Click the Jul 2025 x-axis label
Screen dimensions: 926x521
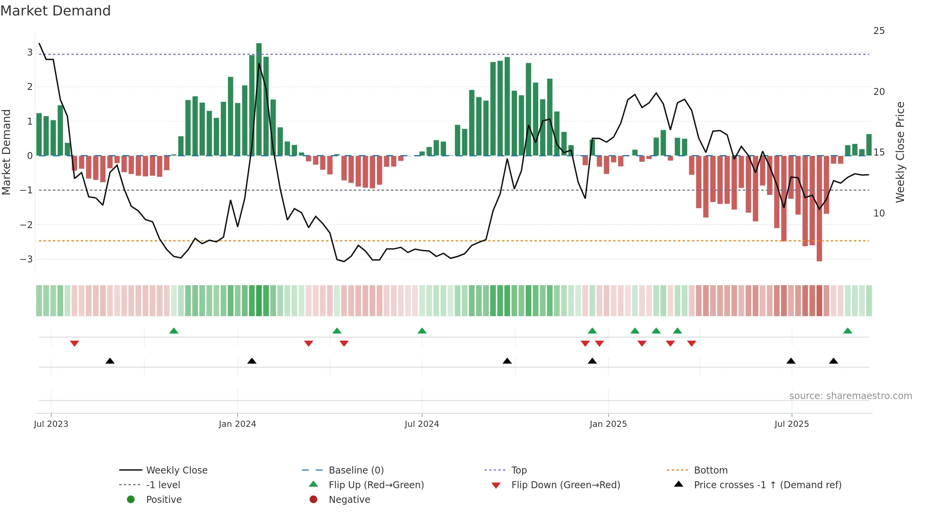coord(792,424)
